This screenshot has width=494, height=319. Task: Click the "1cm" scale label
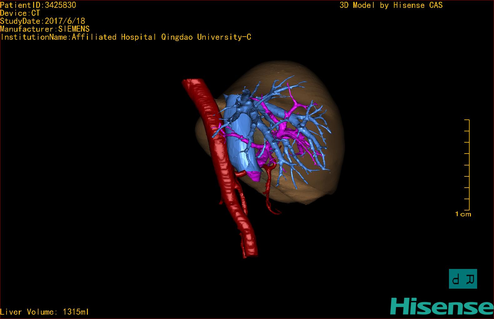[x=463, y=214]
